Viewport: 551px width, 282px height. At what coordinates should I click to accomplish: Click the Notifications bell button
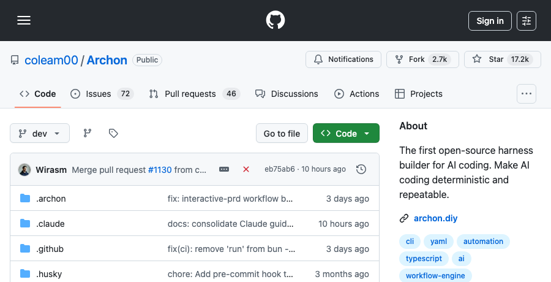coord(343,59)
